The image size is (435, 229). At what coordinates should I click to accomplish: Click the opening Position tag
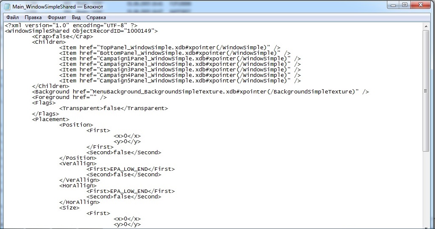coord(76,125)
